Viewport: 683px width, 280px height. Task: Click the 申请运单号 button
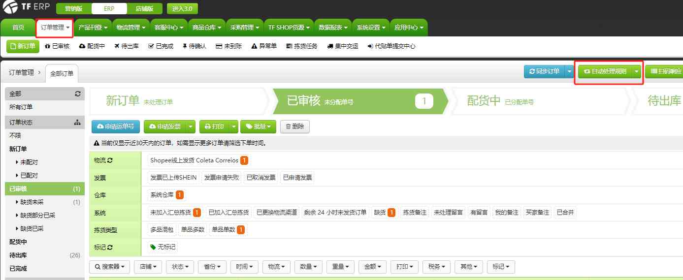click(x=116, y=126)
